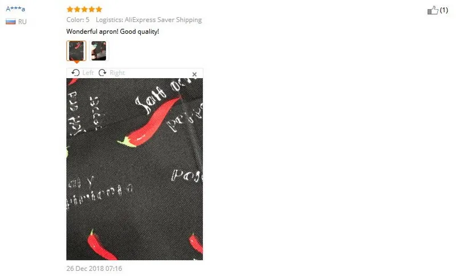This screenshot has height=280, width=456.
Task: Open reviewer A***a's profile name
Action: pyautogui.click(x=15, y=9)
